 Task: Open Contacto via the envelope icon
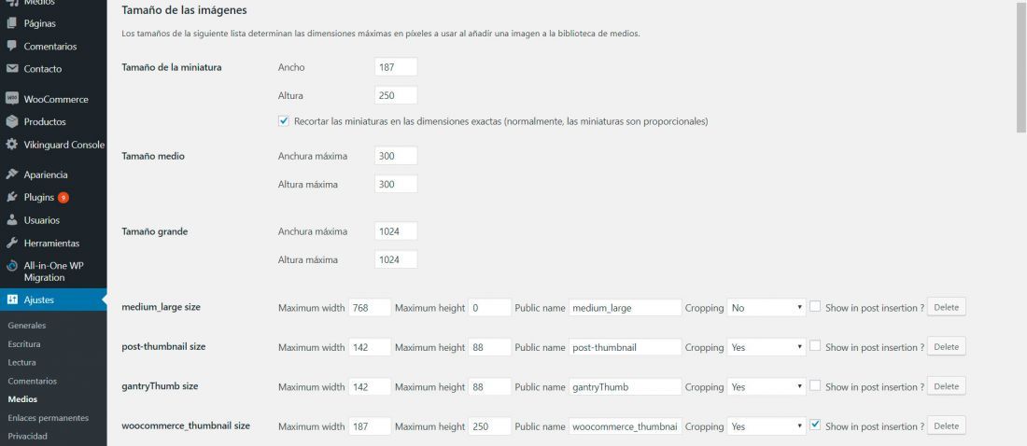12,69
